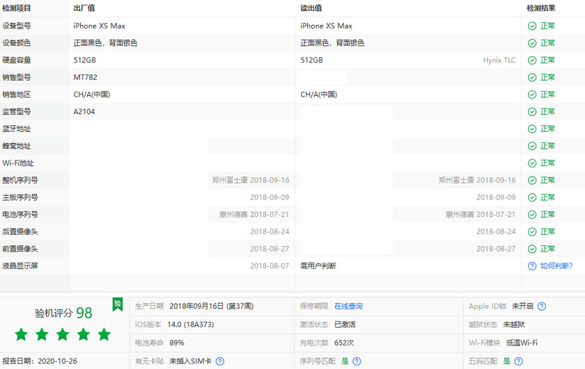Open the 在线查询 warranty link
The width and height of the screenshot is (585, 369).
click(x=348, y=306)
